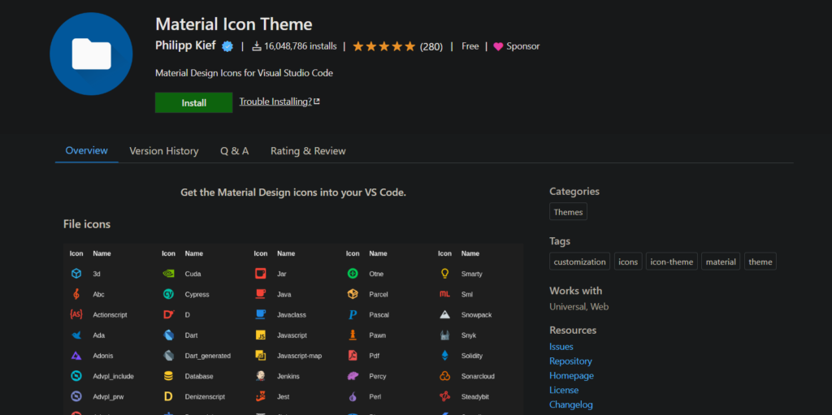Click the Adonis file icon

coord(76,356)
